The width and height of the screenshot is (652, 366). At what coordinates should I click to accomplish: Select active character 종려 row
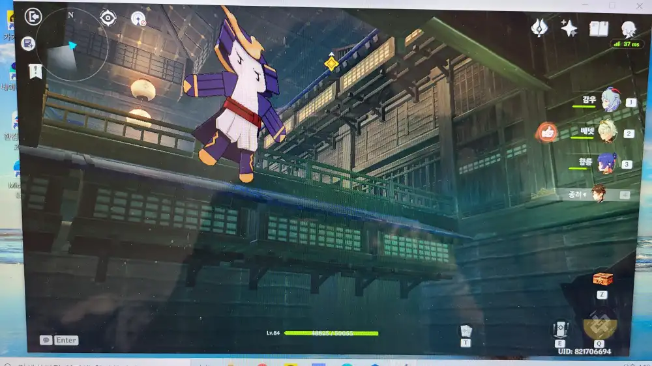pyautogui.click(x=598, y=193)
